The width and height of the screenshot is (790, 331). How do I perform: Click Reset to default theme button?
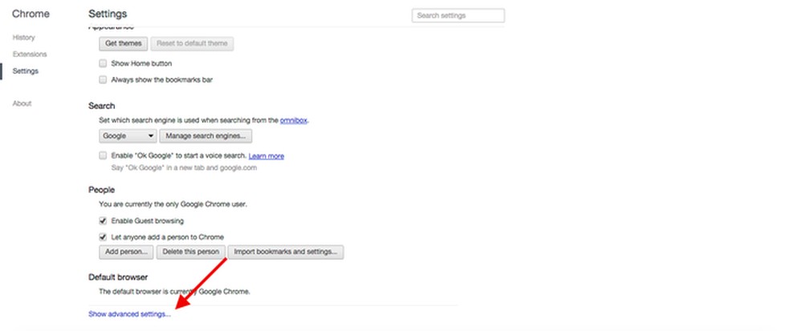coord(191,43)
